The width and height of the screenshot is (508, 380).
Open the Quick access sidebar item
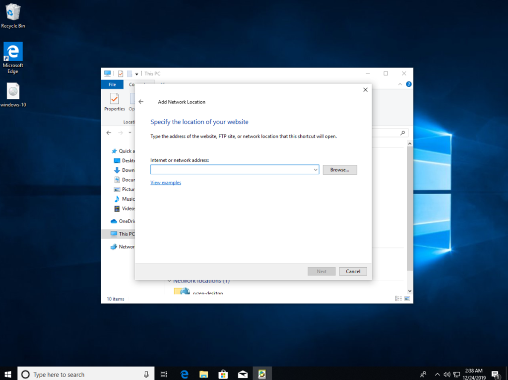(x=124, y=151)
